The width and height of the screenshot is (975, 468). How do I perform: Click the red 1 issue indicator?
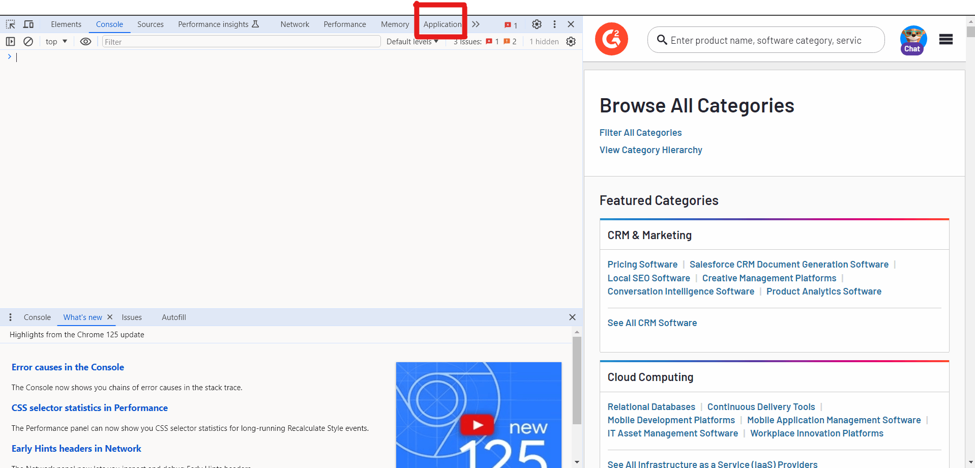(492, 42)
